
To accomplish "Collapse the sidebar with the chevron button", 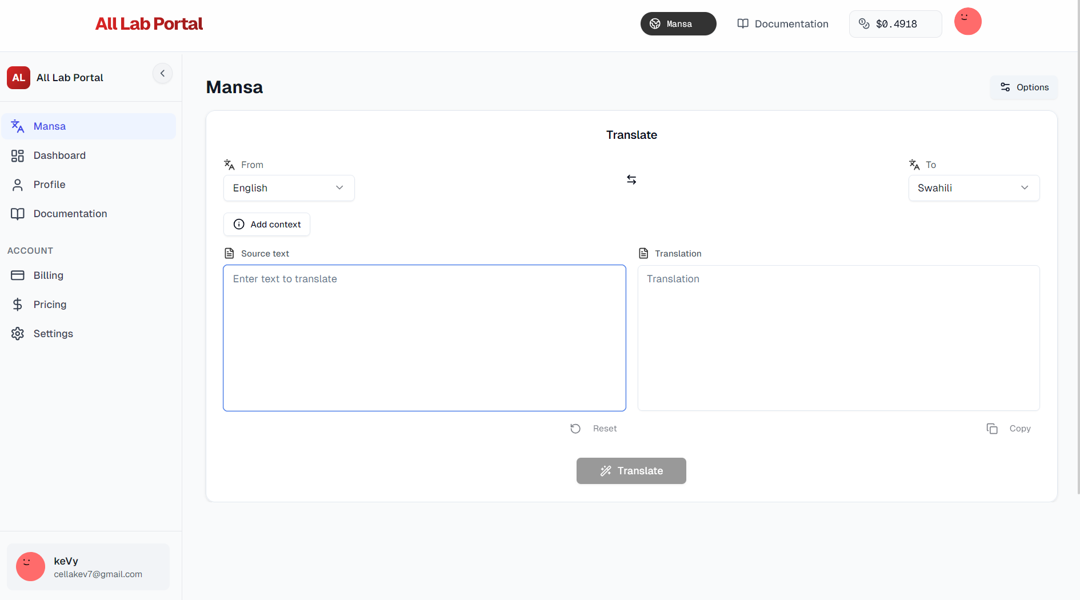I will (162, 73).
